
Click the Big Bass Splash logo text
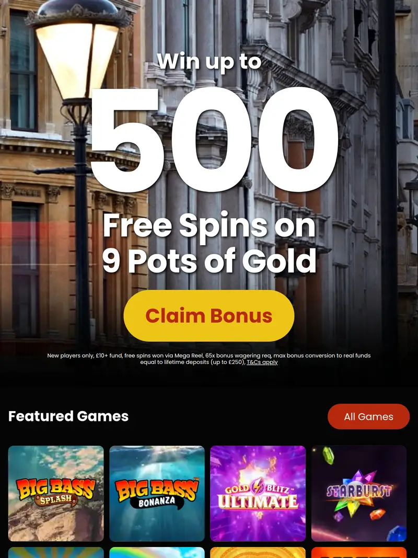click(56, 492)
